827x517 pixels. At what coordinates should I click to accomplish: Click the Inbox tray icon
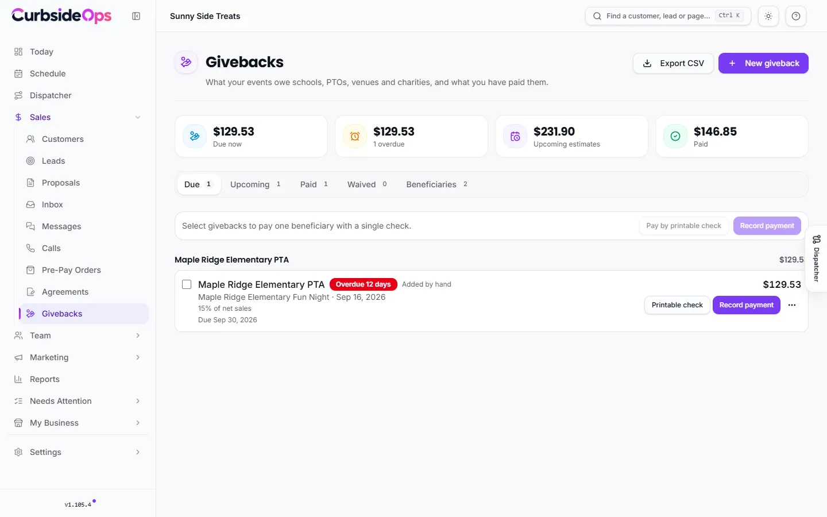pyautogui.click(x=30, y=205)
